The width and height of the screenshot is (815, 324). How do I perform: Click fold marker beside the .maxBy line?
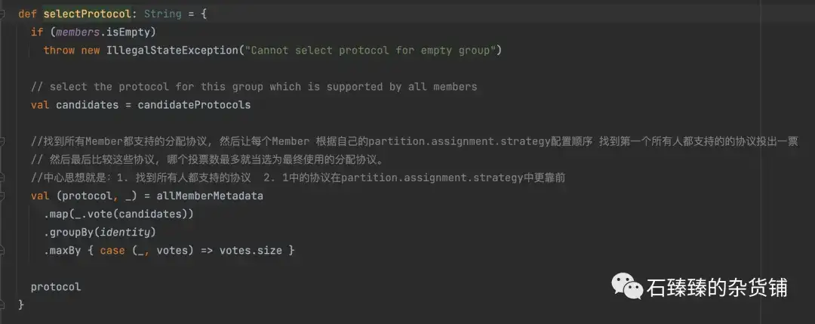(2, 251)
